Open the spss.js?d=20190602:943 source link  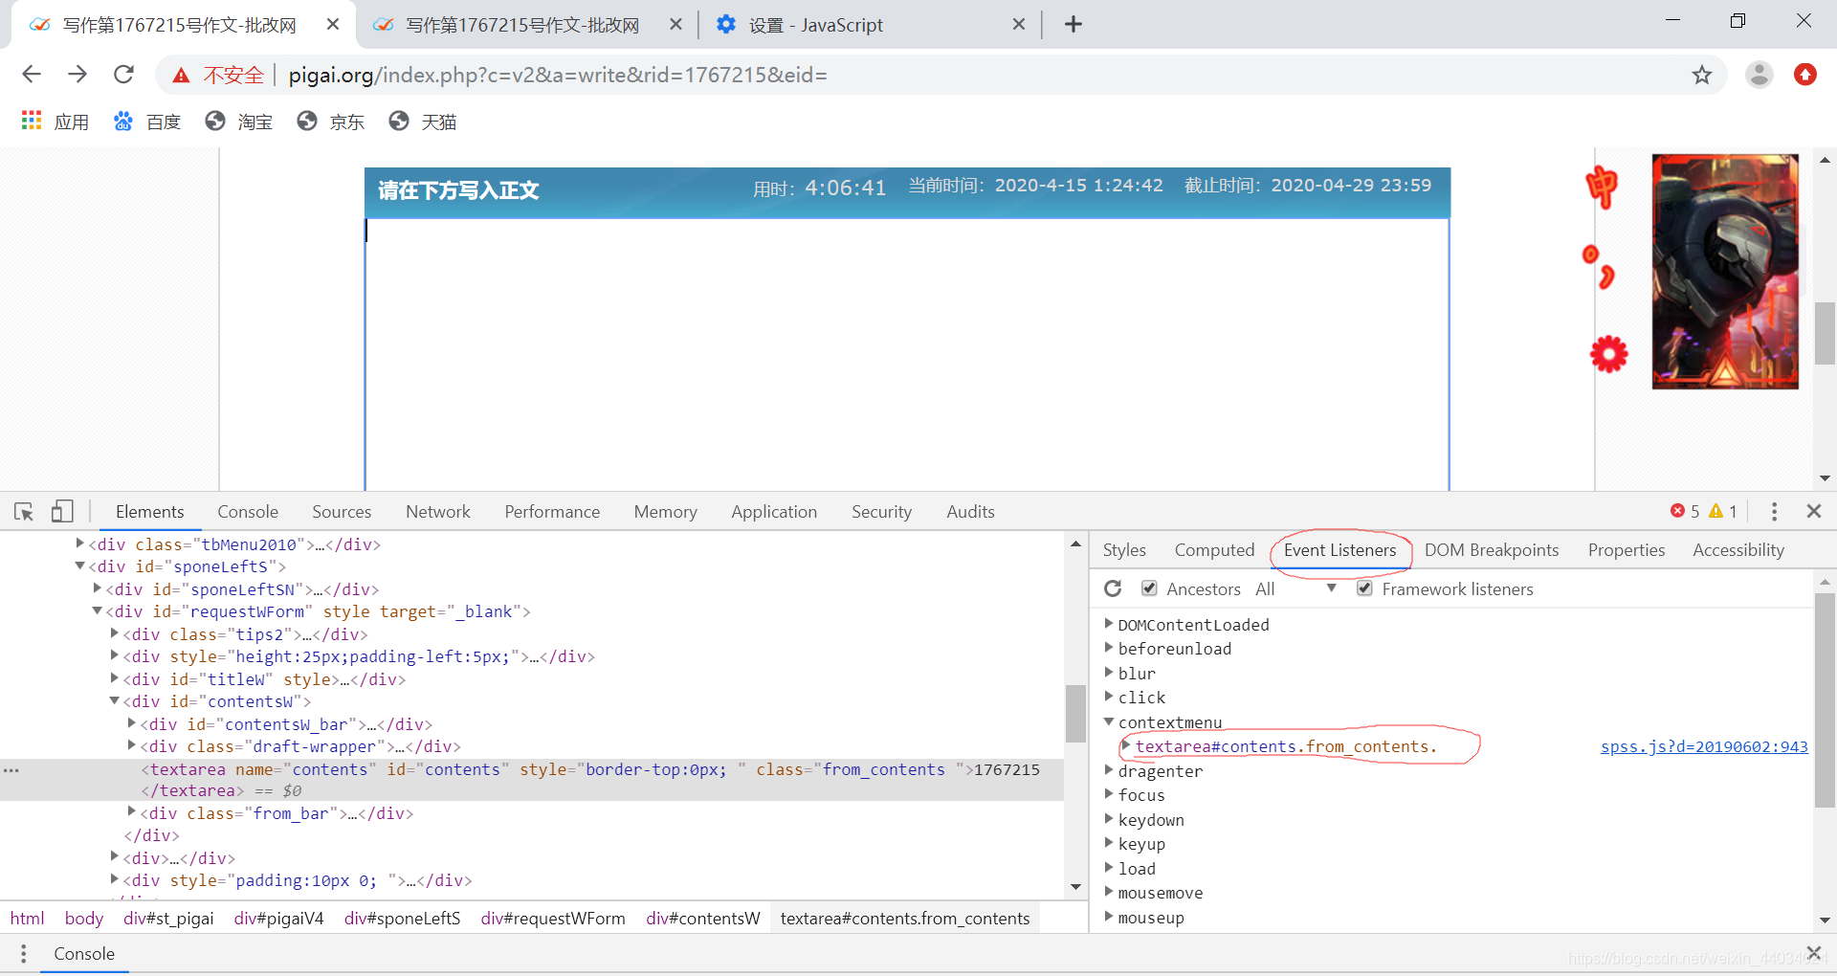tap(1704, 746)
